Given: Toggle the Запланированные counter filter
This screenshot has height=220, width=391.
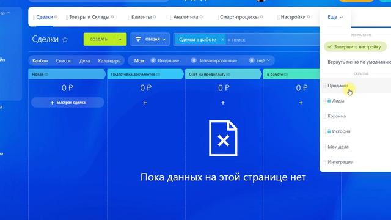Looking at the screenshot, I should (214, 61).
